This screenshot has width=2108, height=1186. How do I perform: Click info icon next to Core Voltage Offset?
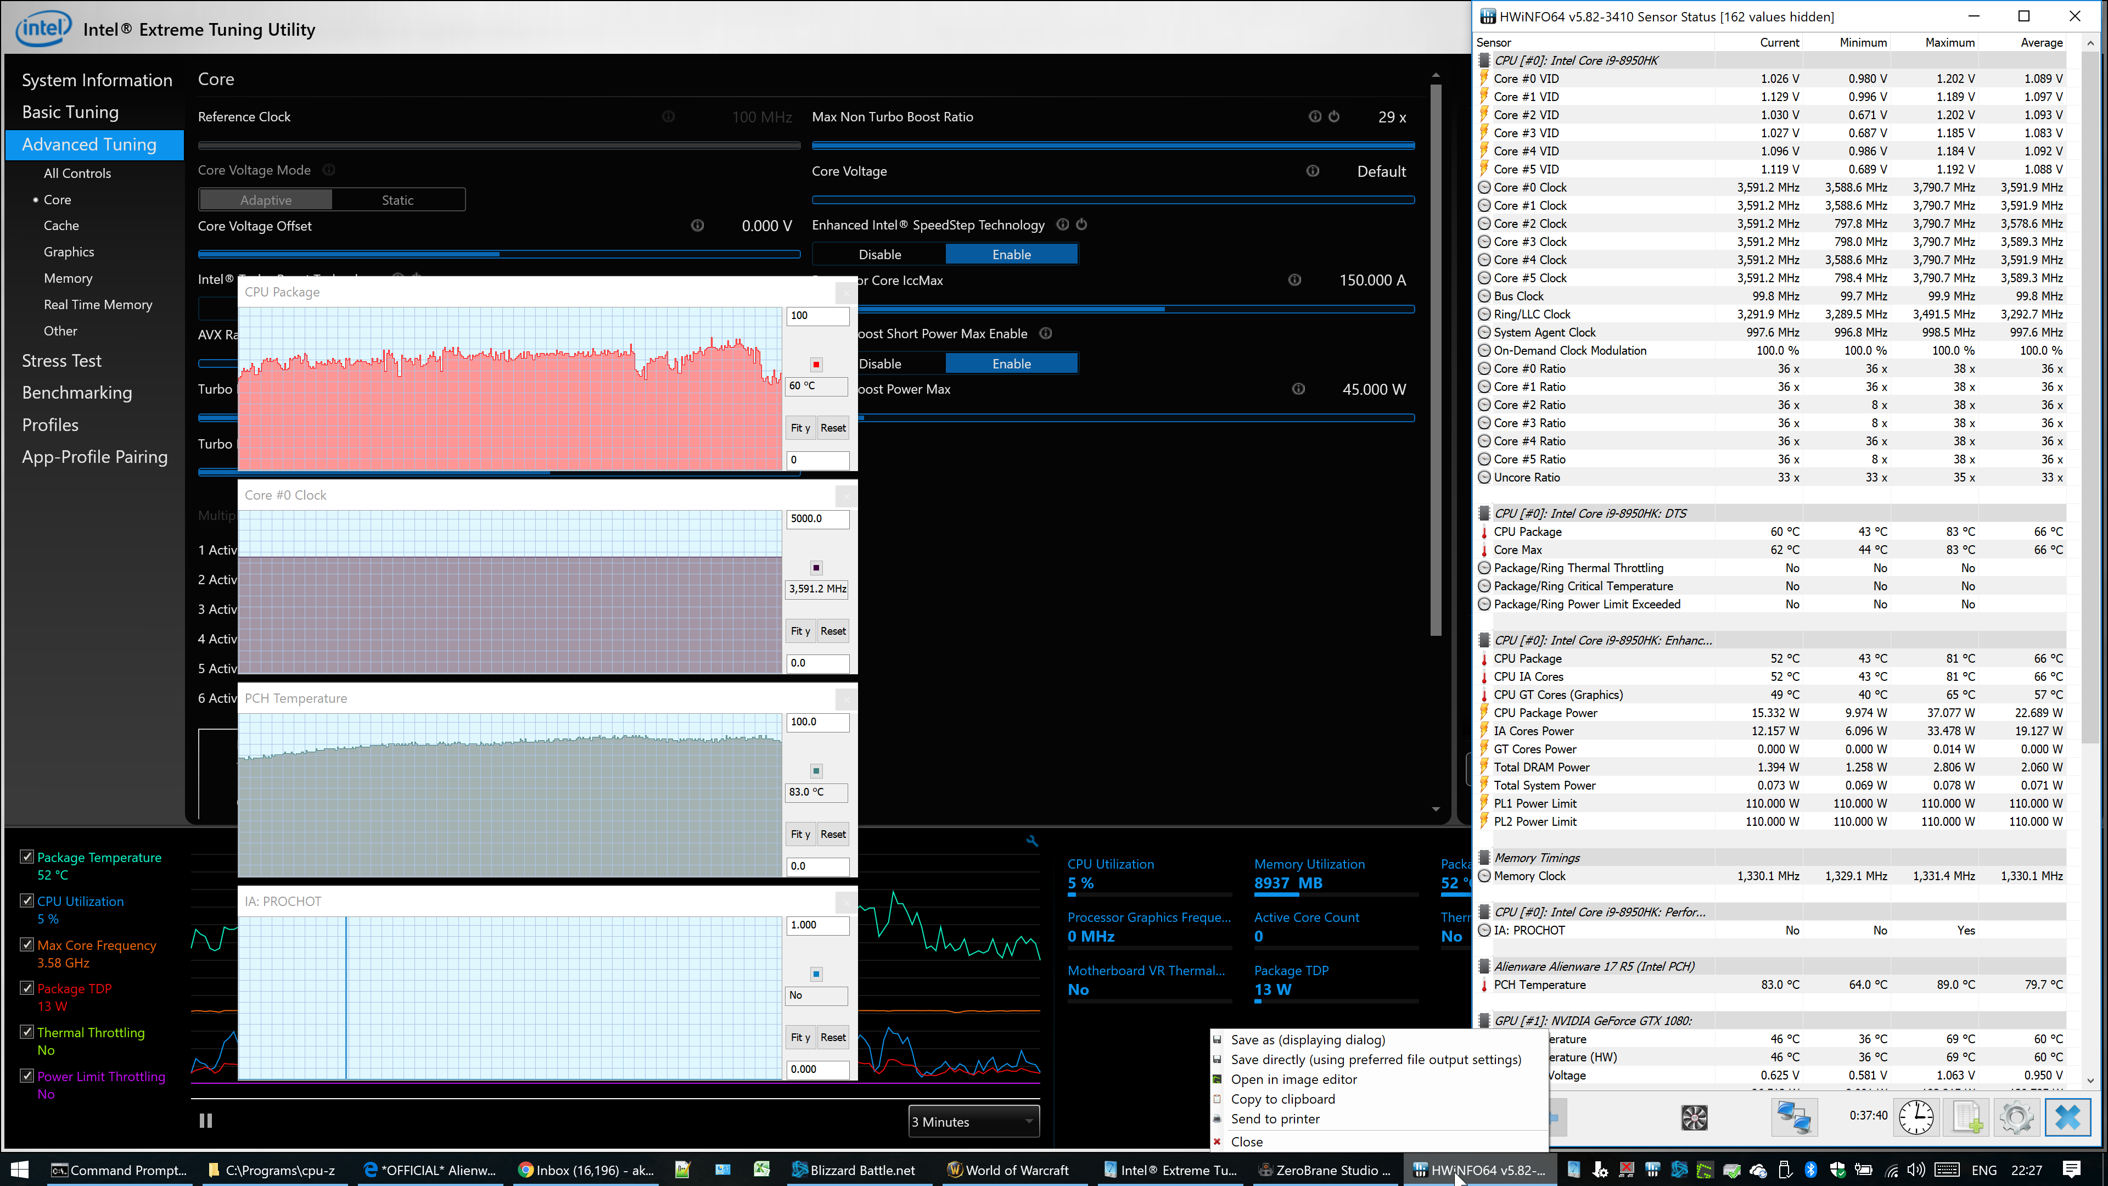(x=697, y=225)
